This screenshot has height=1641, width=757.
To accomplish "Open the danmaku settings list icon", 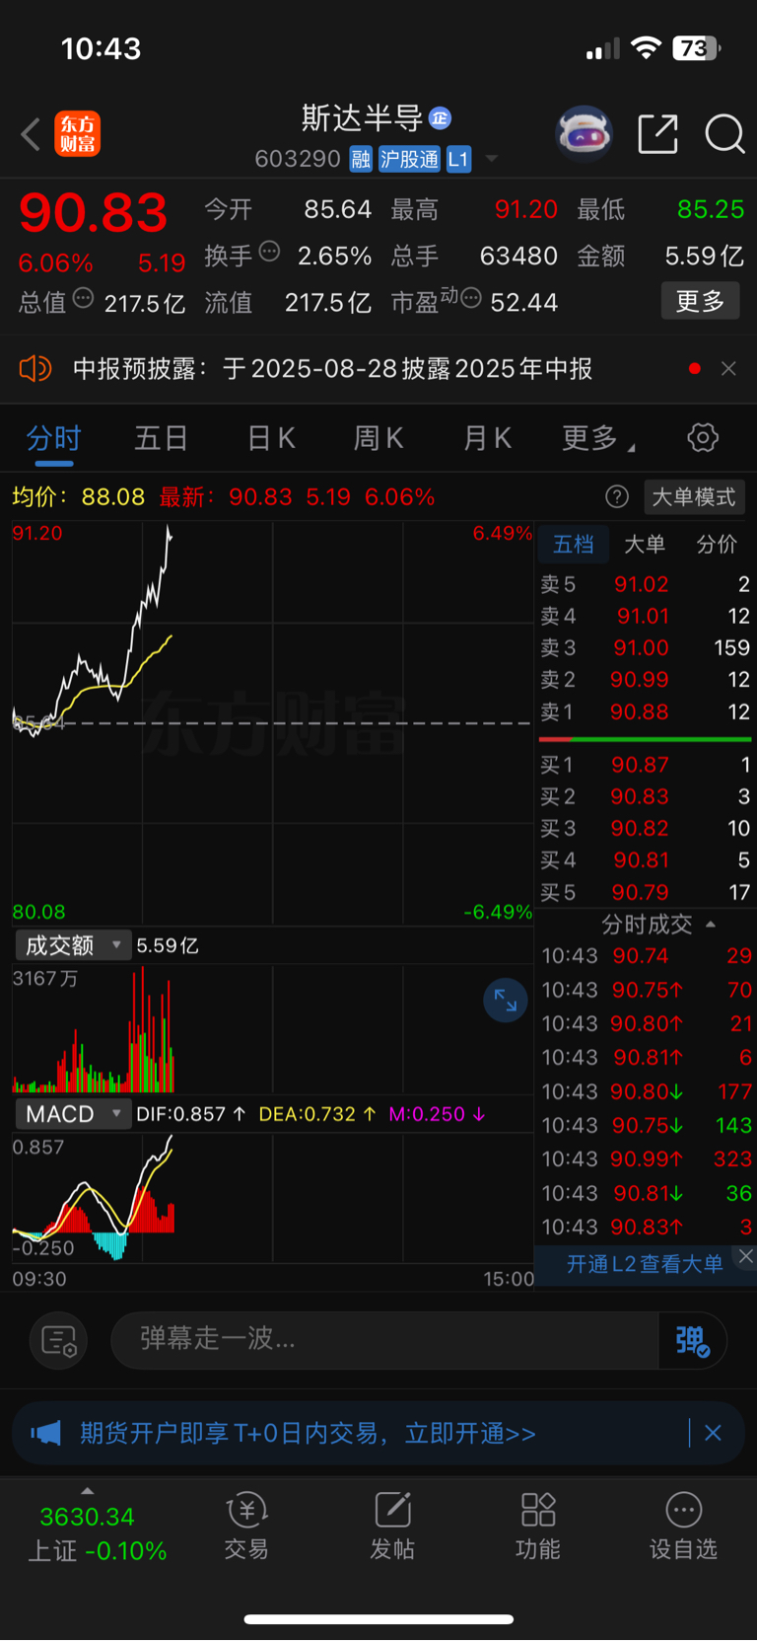I will pyautogui.click(x=59, y=1340).
